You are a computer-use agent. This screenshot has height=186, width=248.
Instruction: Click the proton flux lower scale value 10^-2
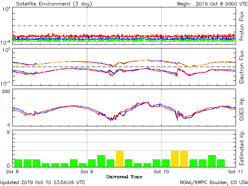[x=5, y=43]
